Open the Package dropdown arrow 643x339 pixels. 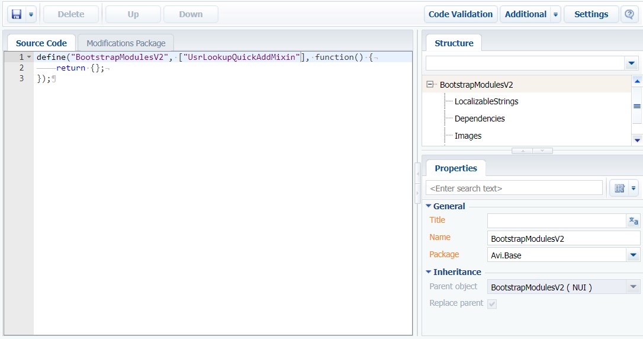[x=633, y=255]
